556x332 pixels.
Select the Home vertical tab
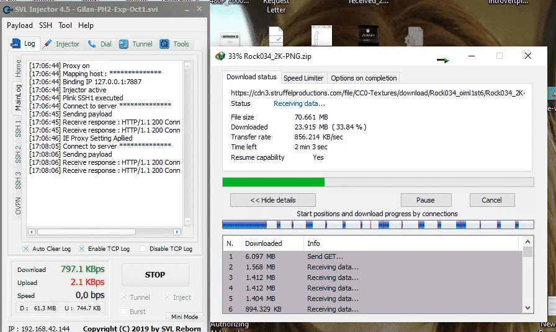[x=18, y=69]
